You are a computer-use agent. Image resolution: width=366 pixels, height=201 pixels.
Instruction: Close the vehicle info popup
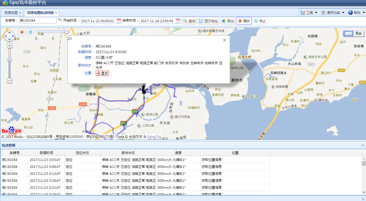point(224,40)
